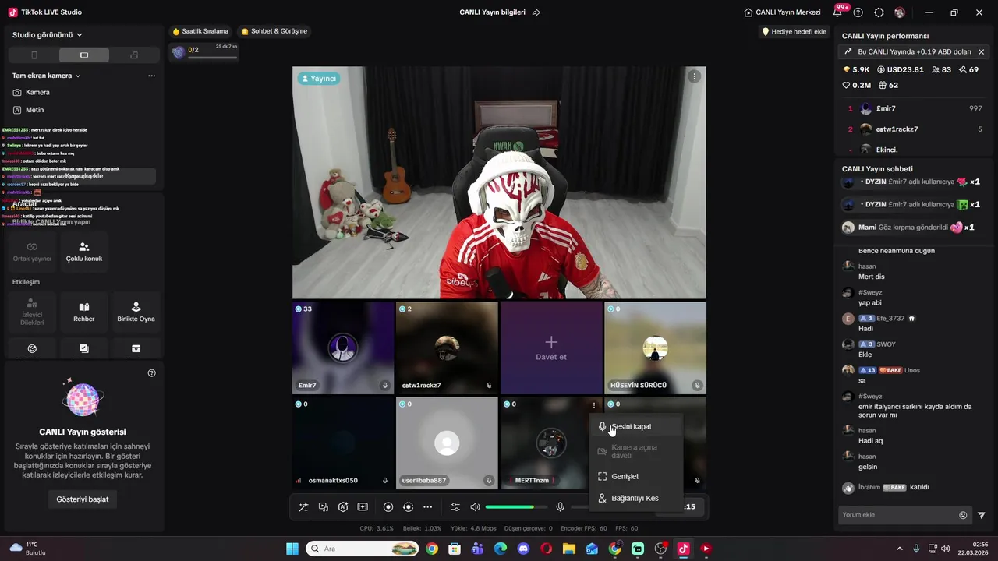Image resolution: width=998 pixels, height=561 pixels.
Task: Open the help question mark icon
Action: 858,12
